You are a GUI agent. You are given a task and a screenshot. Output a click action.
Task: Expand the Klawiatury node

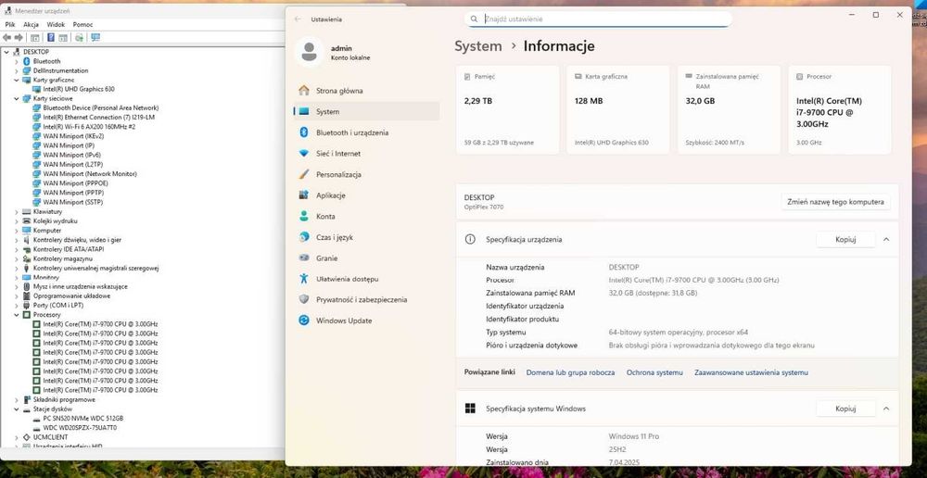(x=17, y=211)
